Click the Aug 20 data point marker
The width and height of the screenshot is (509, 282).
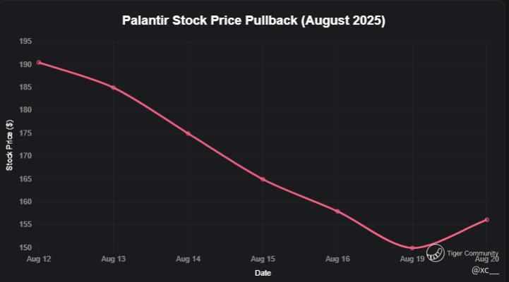click(x=487, y=220)
